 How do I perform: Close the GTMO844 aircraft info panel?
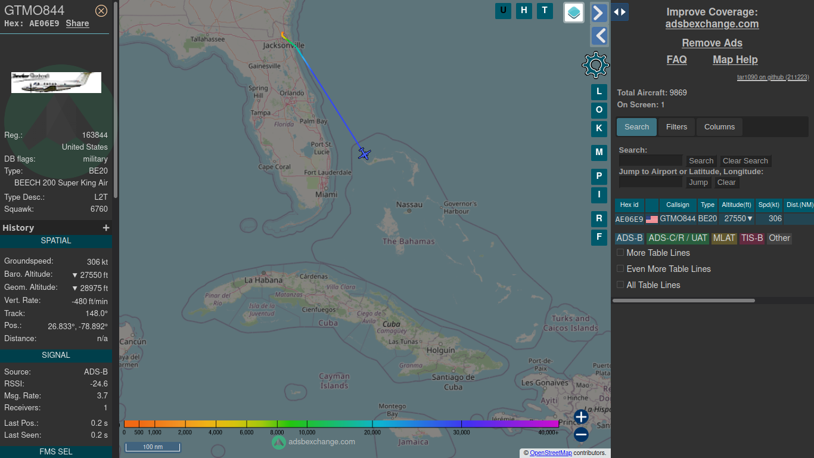click(x=101, y=11)
